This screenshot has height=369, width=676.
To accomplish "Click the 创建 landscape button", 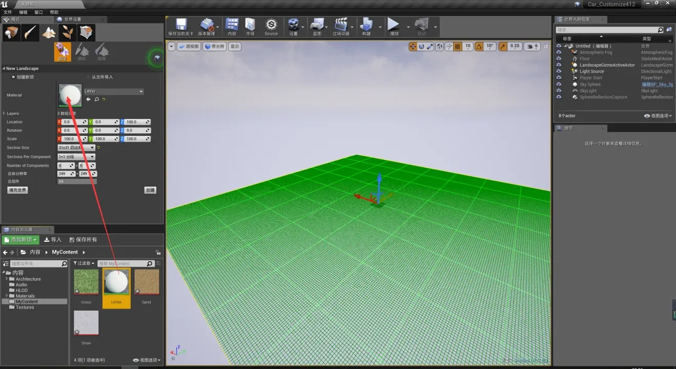I will click(150, 190).
